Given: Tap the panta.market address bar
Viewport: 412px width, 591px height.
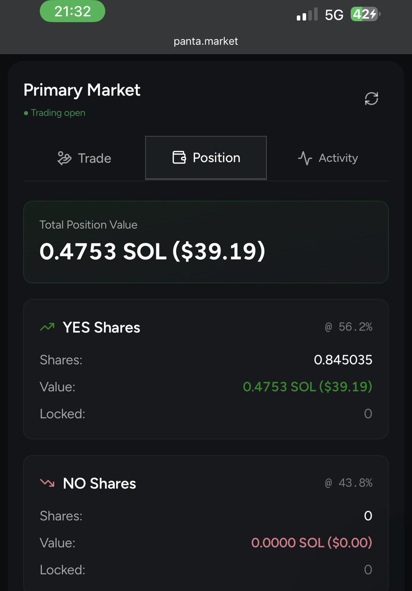Looking at the screenshot, I should pyautogui.click(x=206, y=41).
